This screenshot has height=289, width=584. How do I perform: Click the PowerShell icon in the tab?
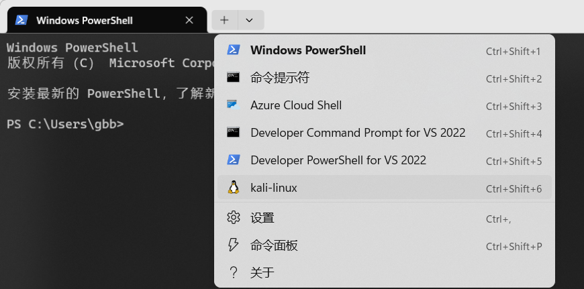pos(21,20)
